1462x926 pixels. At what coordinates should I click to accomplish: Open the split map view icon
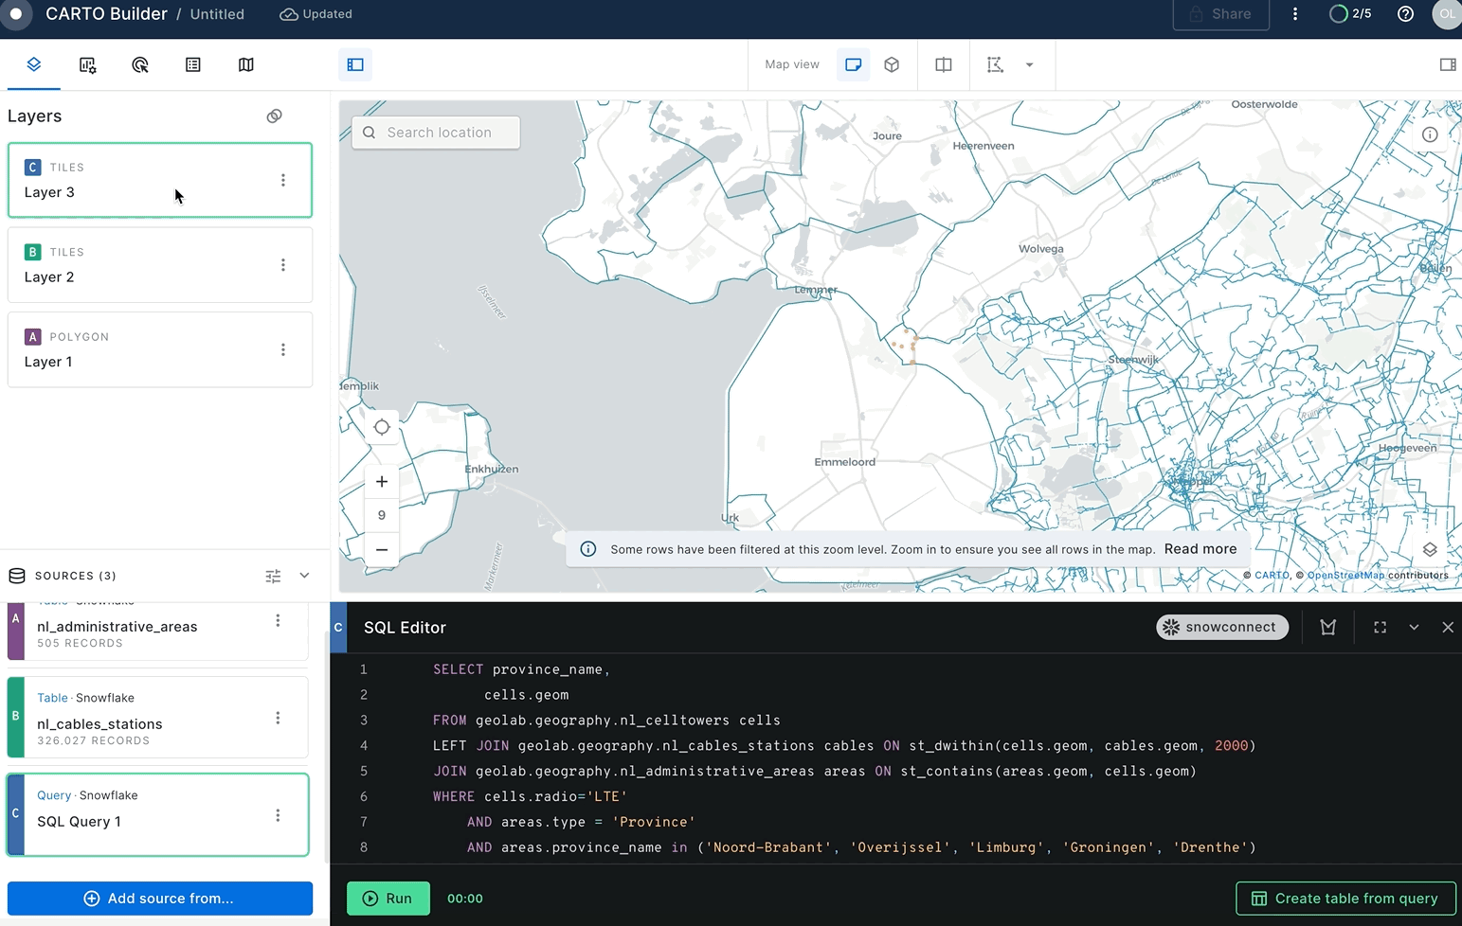pos(943,64)
